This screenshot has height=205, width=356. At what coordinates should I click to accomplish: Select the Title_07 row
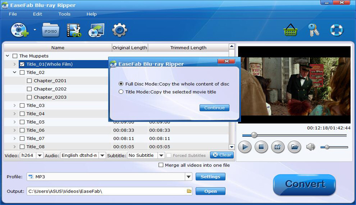coord(116,139)
